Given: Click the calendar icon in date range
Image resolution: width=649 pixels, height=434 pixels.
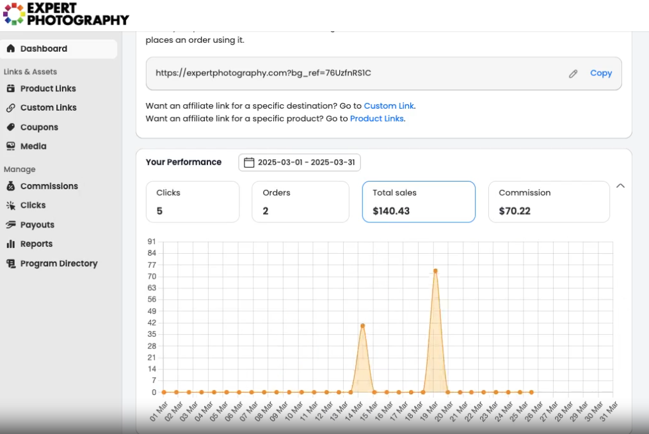Looking at the screenshot, I should (x=249, y=162).
